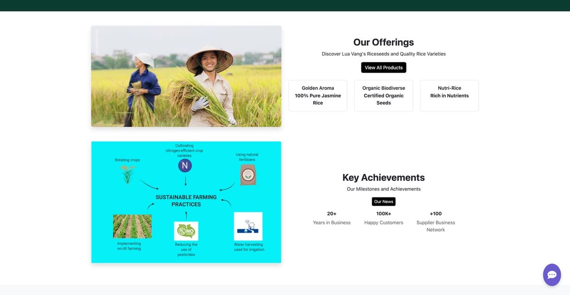Click the natural fertilizer bag icon
Image resolution: width=570 pixels, height=295 pixels.
pos(248,175)
